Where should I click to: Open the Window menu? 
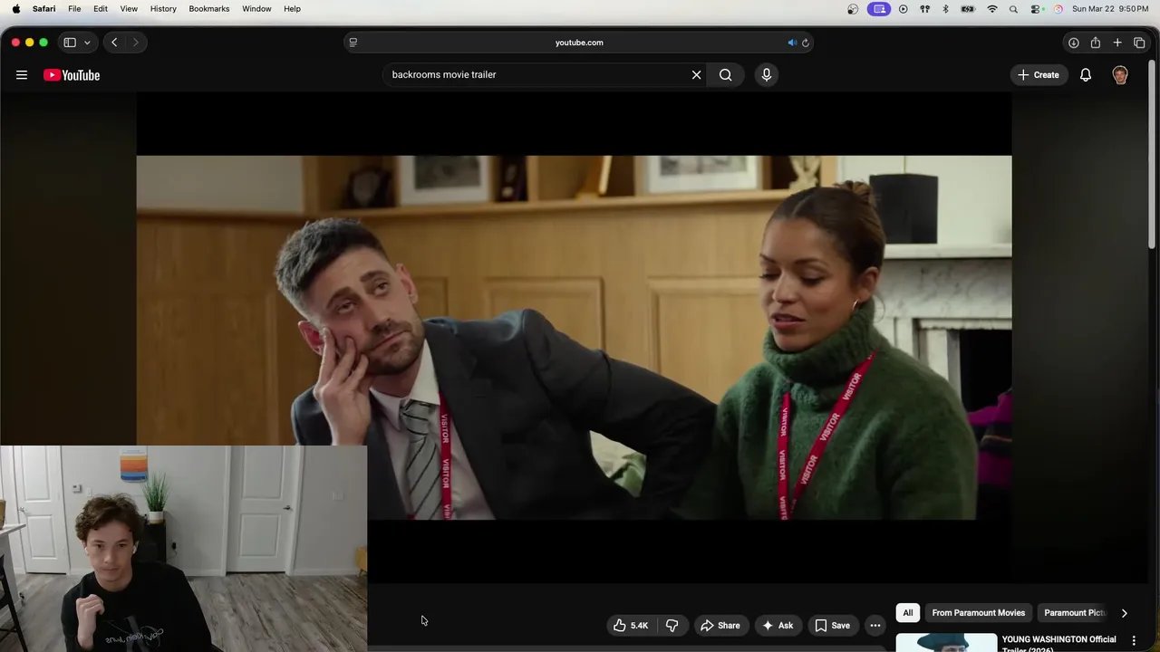(x=256, y=9)
